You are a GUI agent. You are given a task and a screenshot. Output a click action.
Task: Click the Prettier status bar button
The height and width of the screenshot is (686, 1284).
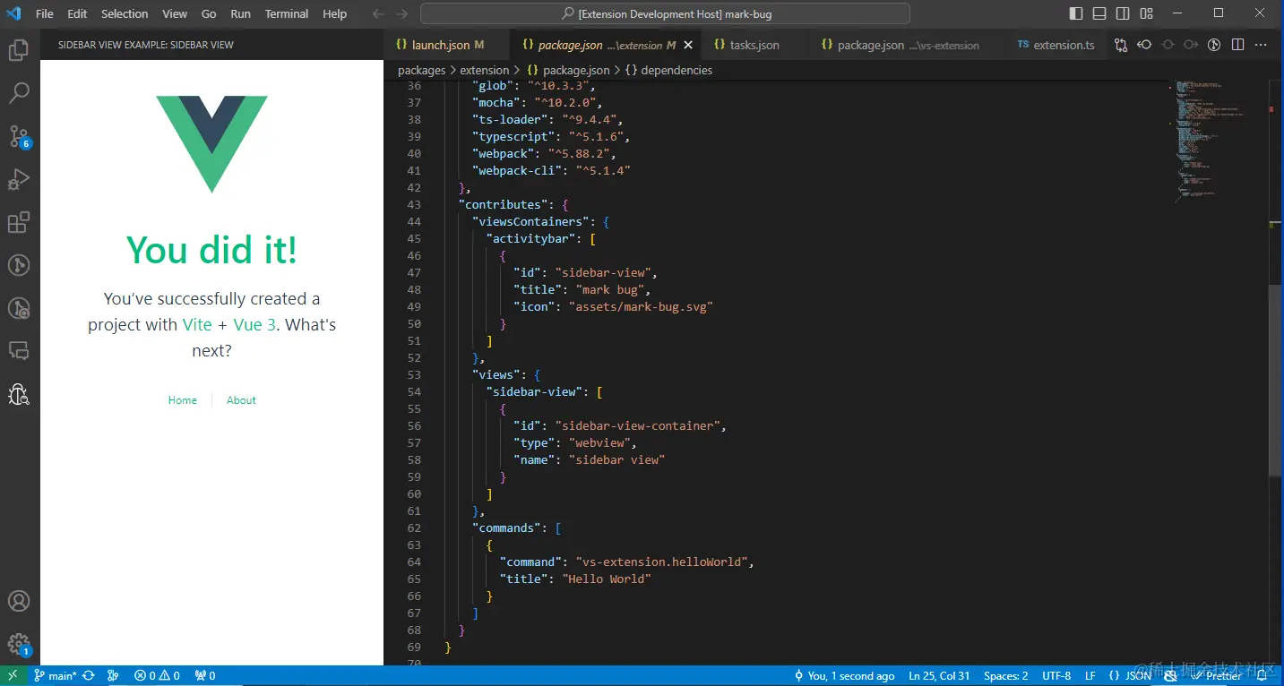1216,676
